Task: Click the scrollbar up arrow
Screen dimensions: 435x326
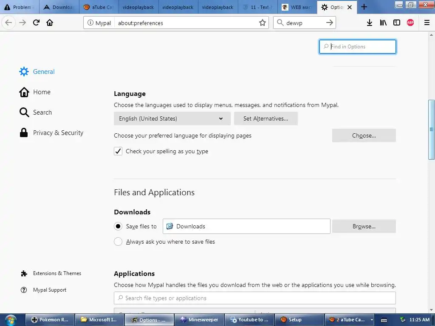Action: 431,35
